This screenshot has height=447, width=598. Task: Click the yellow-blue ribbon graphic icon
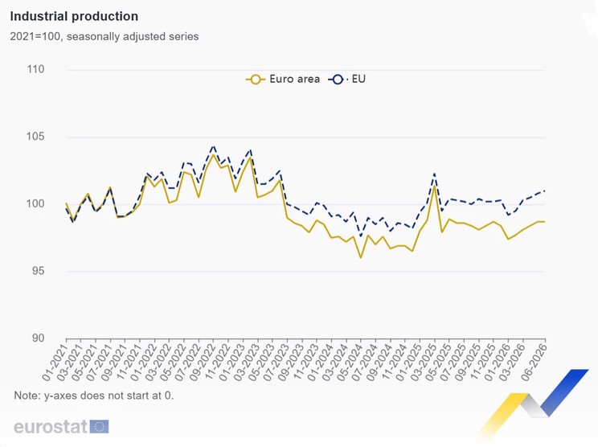pyautogui.click(x=533, y=402)
